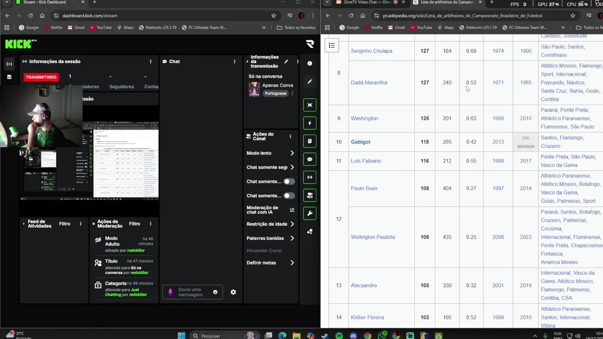Open the Dadá Maravilha Wikipedia link
This screenshot has width=603, height=339.
369,82
